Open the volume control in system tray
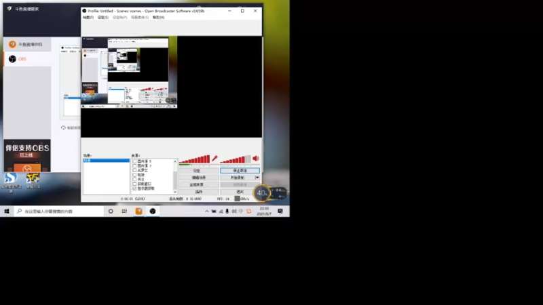The width and height of the screenshot is (543, 305). coord(234,211)
